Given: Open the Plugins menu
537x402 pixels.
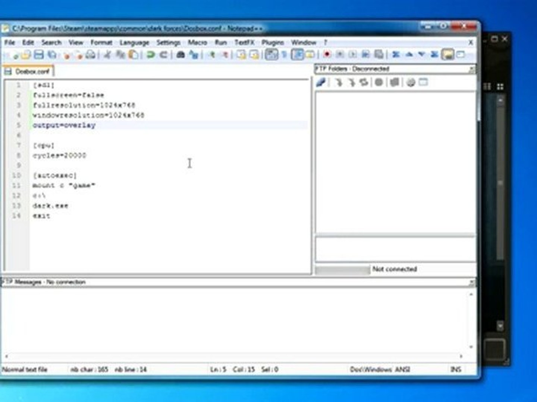Looking at the screenshot, I should click(x=273, y=42).
